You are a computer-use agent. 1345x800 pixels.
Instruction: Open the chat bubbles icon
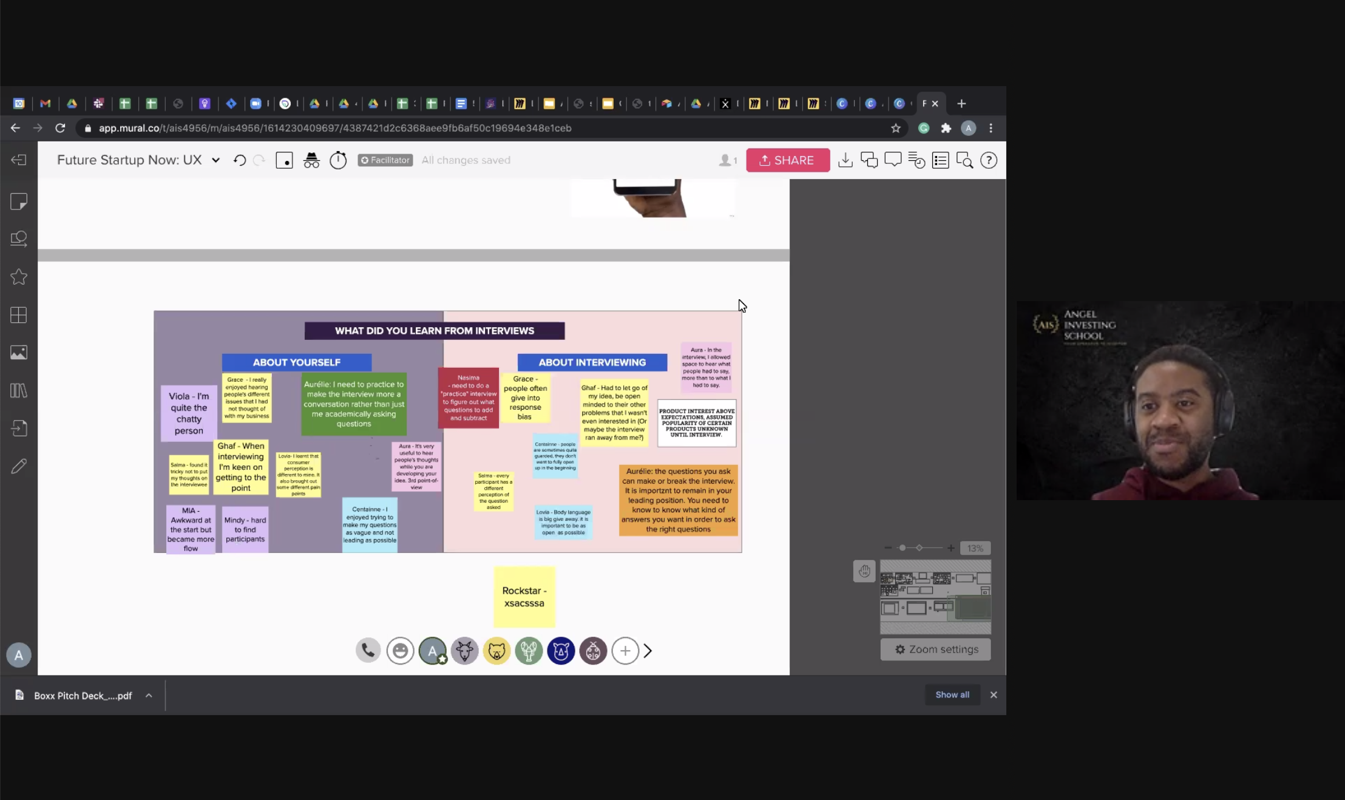869,160
